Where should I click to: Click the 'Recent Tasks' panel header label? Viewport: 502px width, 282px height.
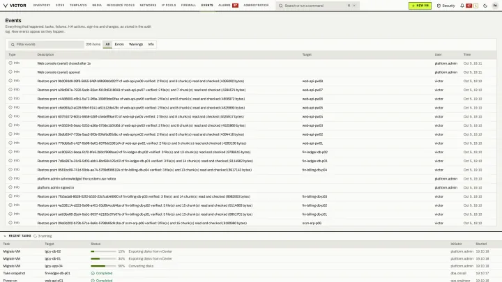coord(20,236)
